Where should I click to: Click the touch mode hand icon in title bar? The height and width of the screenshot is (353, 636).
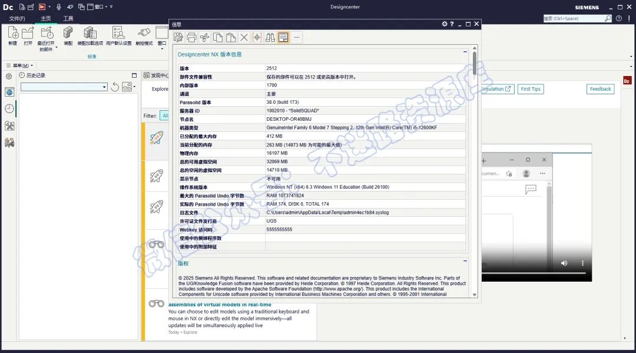click(x=70, y=7)
